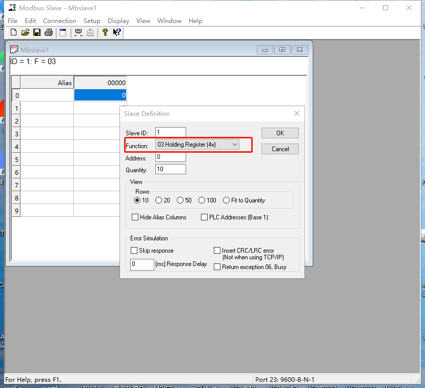Click the Save floppy disk icon

37,32
